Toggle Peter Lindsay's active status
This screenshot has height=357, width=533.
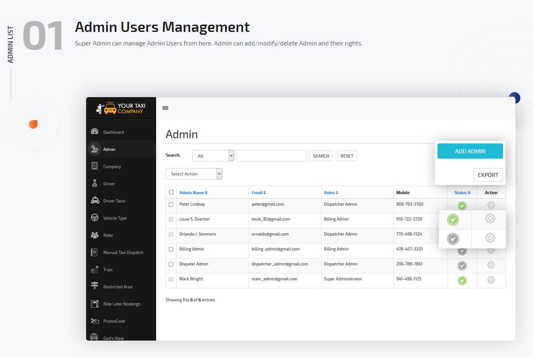[462, 205]
